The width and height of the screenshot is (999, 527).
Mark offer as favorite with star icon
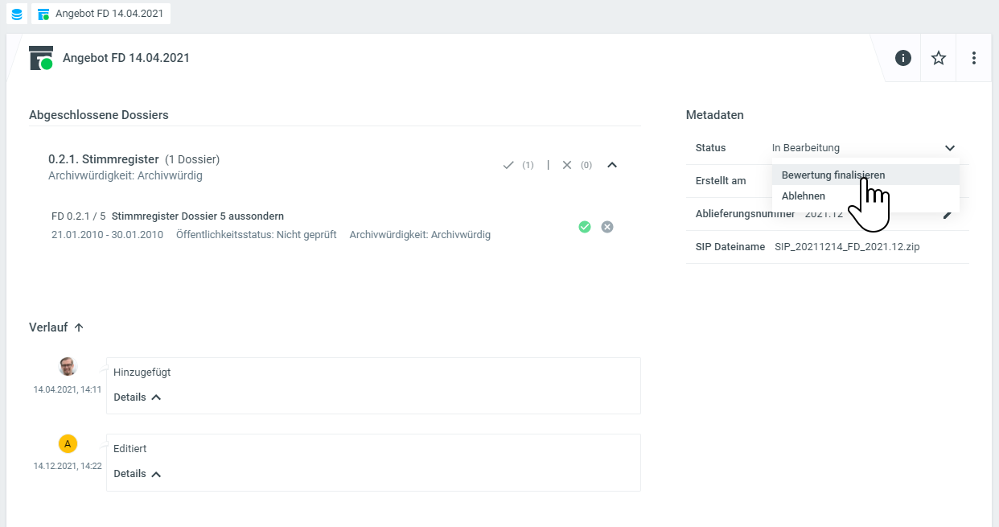point(939,58)
